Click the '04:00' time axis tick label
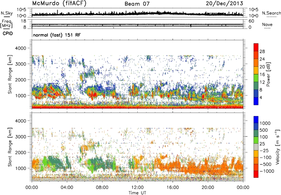 coord(67,188)
